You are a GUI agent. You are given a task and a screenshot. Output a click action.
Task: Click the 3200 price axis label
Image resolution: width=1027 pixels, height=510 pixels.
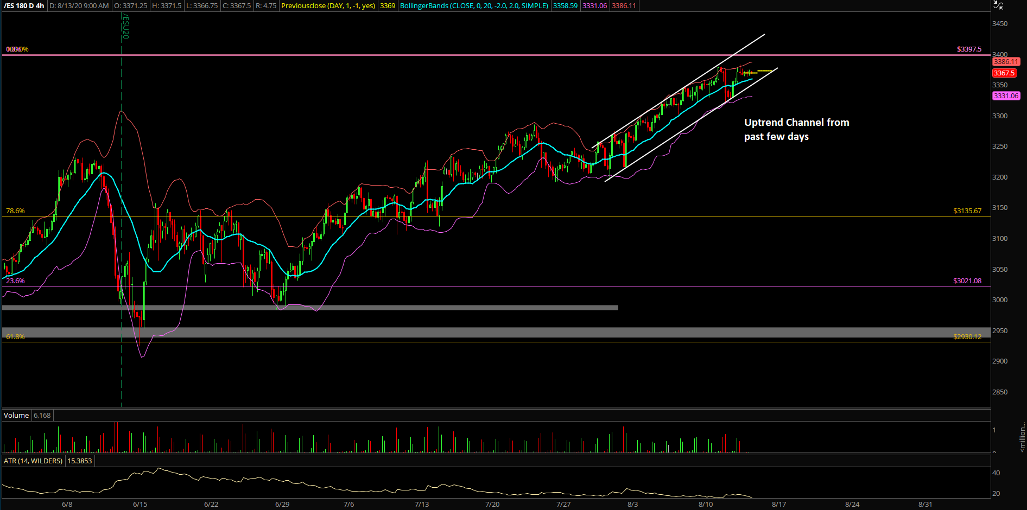pos(1000,177)
